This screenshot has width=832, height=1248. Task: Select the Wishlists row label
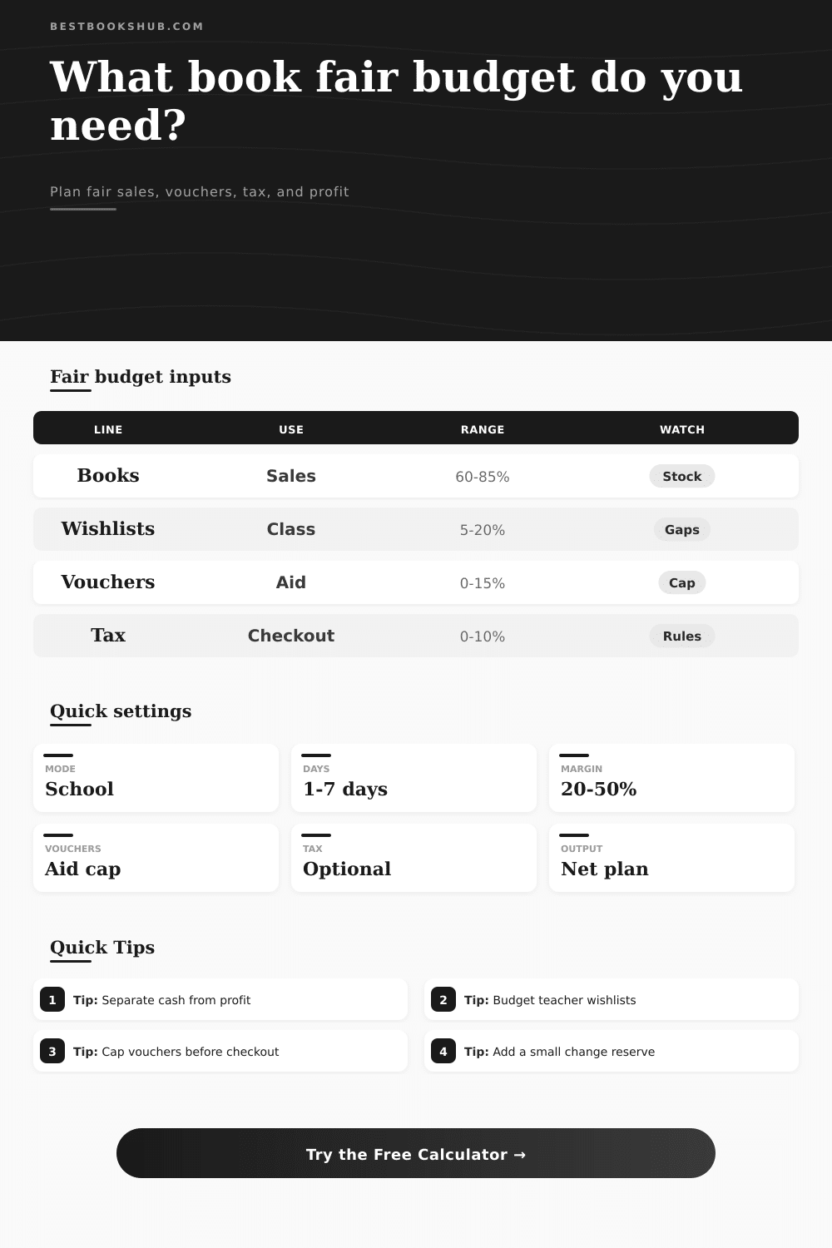108,528
